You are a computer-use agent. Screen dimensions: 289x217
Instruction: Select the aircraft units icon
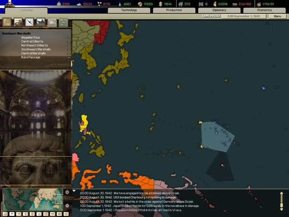point(29,22)
